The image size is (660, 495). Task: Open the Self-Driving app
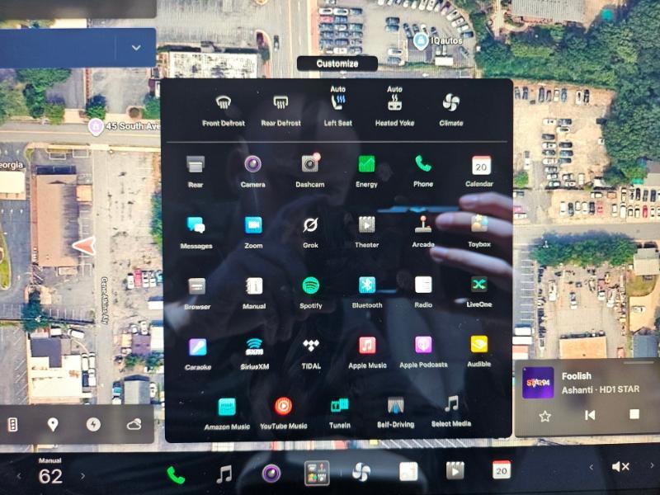point(396,412)
